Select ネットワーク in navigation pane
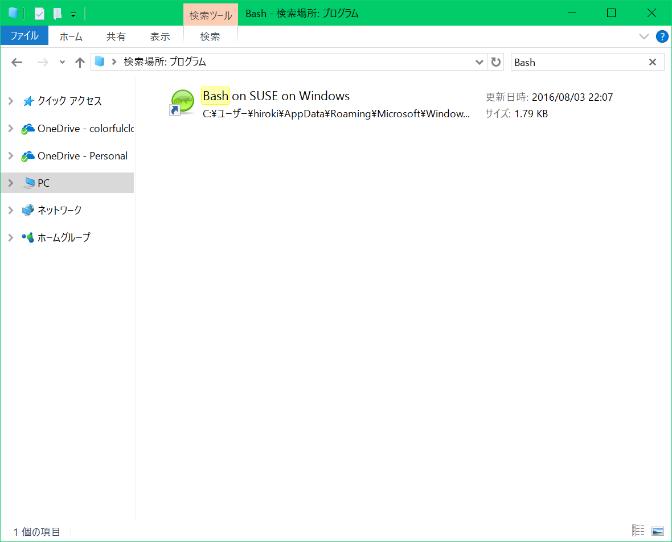This screenshot has height=542, width=672. (x=52, y=210)
